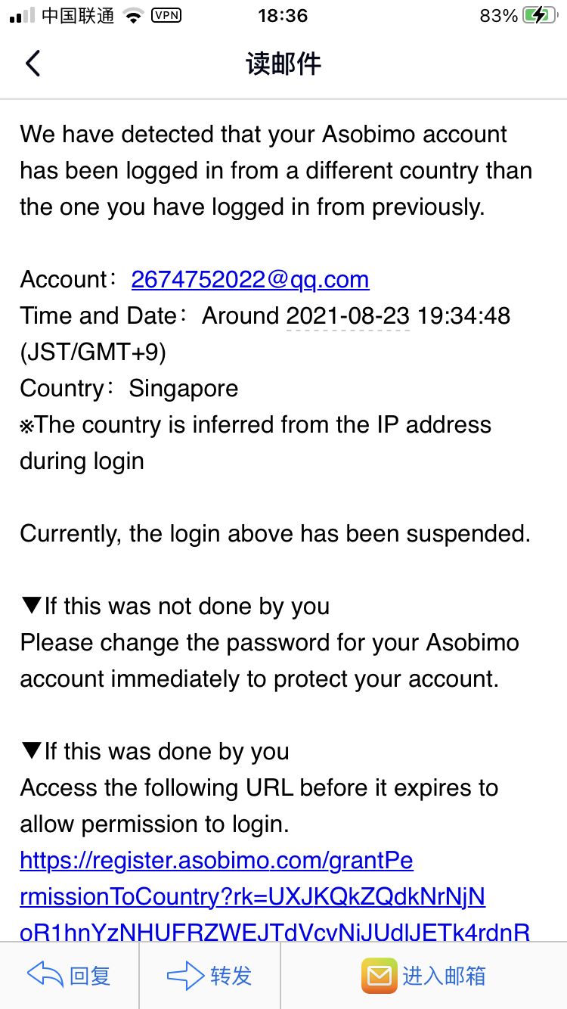The image size is (567, 1009).
Task: Tap the battery icon in status bar
Action: coord(541,15)
